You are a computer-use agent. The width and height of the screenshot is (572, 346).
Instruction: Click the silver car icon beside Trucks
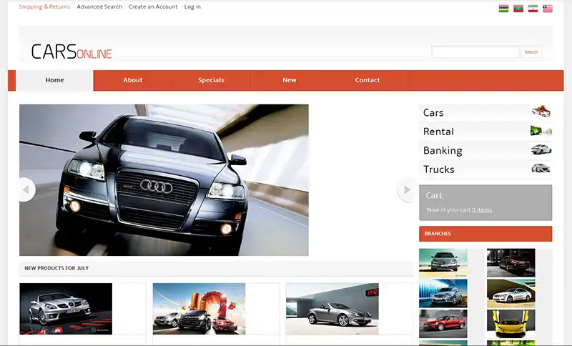[x=541, y=168]
